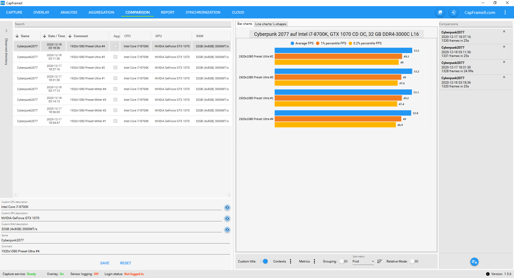
Task: Tick aggregation checkbox for Preset Ultra #4
Action: (x=115, y=46)
